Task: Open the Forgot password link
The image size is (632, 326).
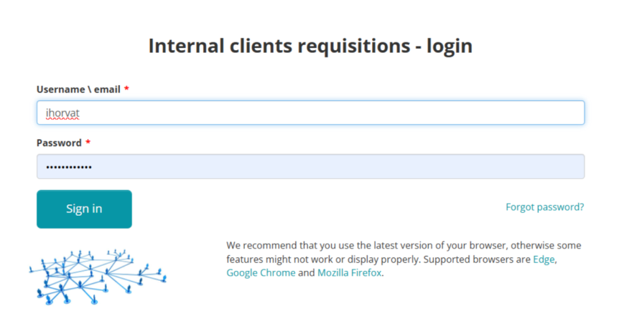Action: click(544, 207)
